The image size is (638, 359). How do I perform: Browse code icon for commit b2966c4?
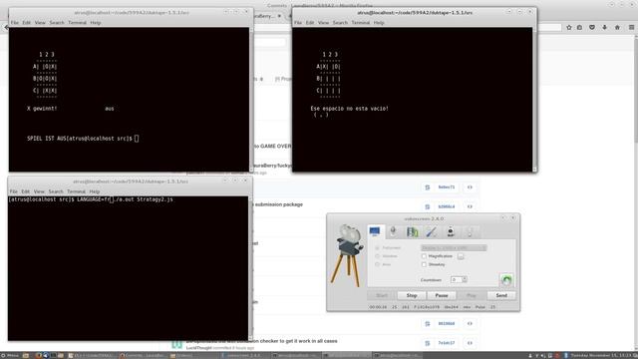(470, 206)
